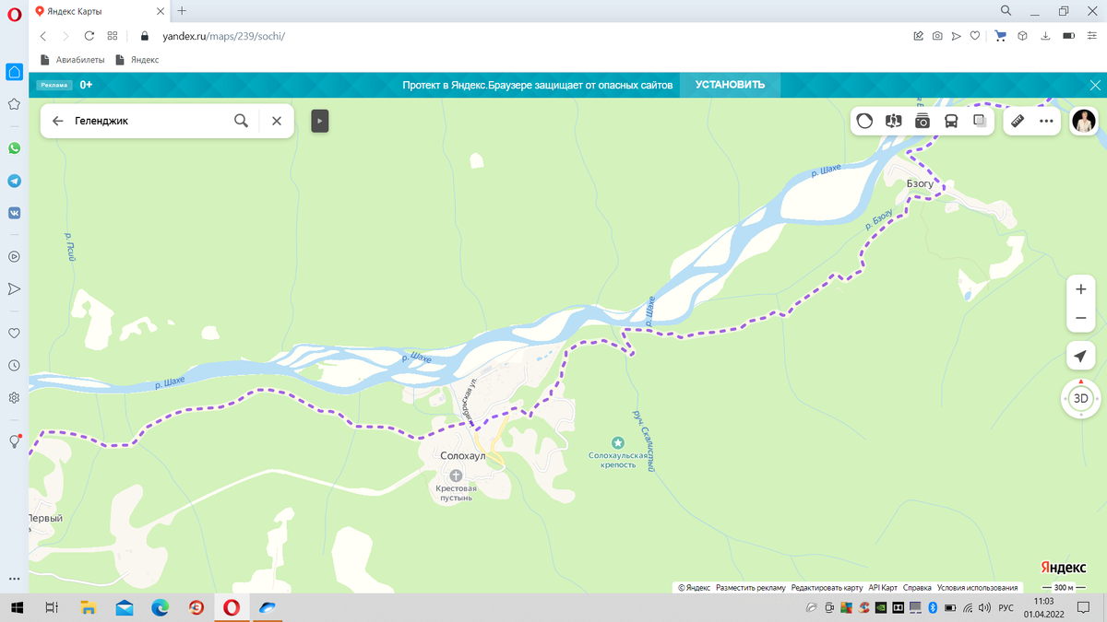Image resolution: width=1107 pixels, height=622 pixels.
Task: Select the ruler distance tool
Action: click(x=1018, y=121)
